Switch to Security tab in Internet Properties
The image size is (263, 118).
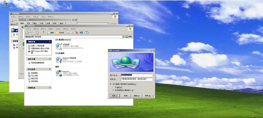[x=29, y=23]
